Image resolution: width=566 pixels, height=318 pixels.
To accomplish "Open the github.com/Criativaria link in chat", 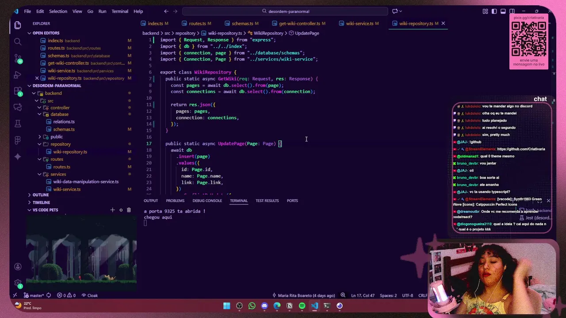I will click(521, 149).
